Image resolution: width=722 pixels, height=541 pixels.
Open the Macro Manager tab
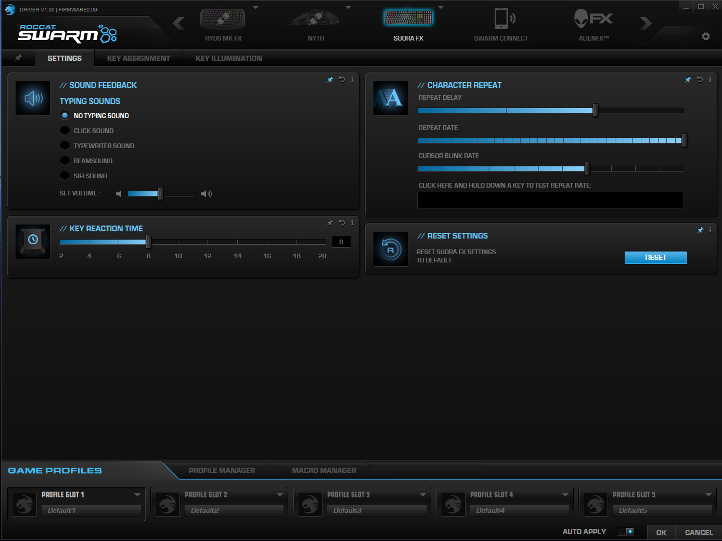tap(324, 470)
